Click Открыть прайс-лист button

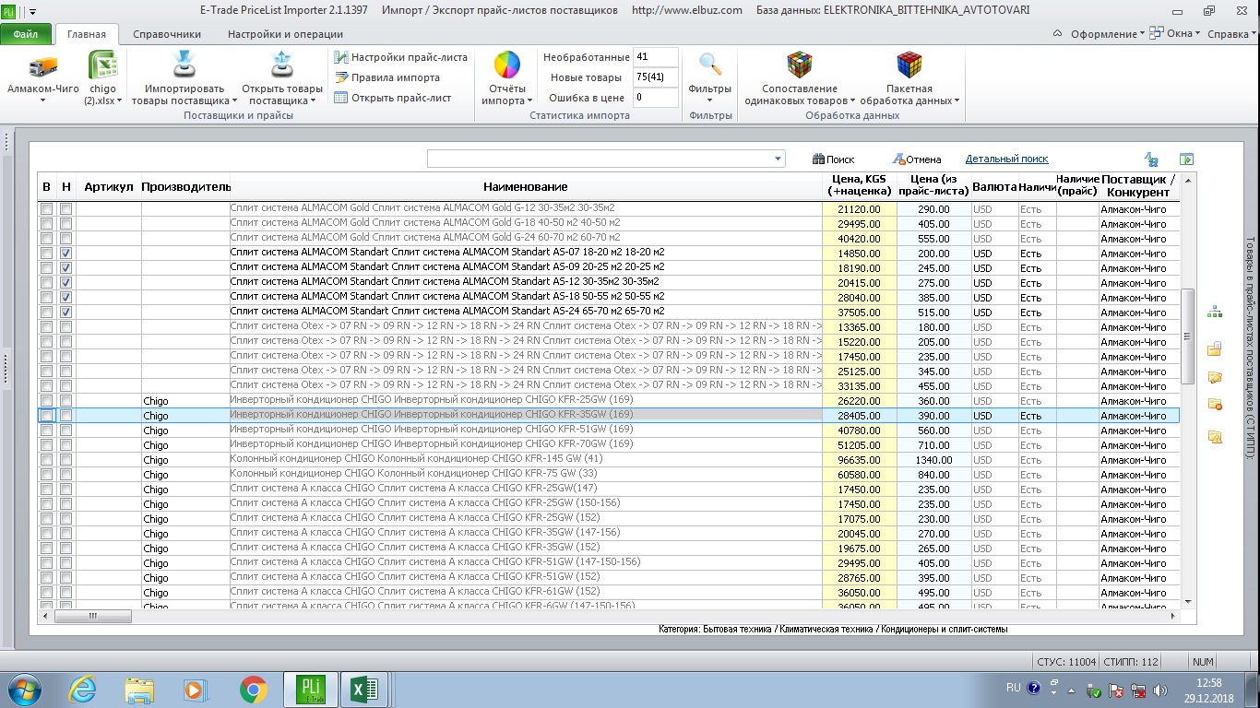[393, 98]
